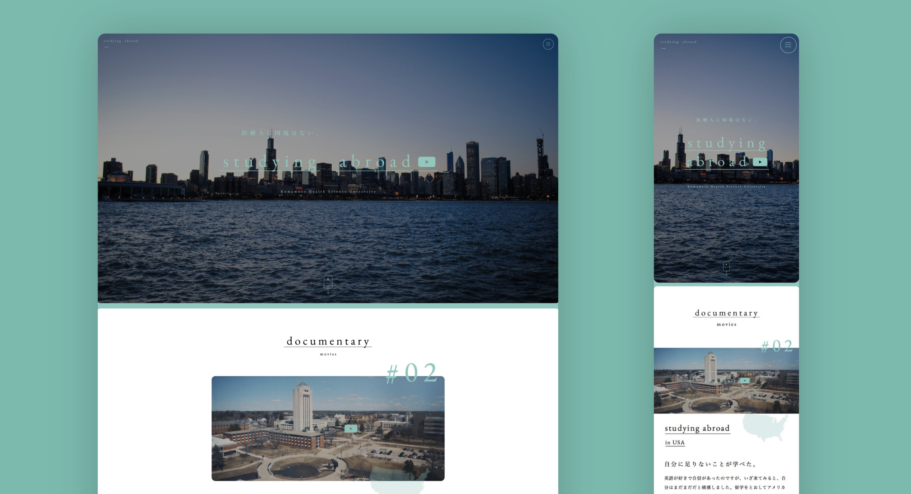Image resolution: width=911 pixels, height=494 pixels.
Task: Click the small 'studying abroad' logo on desktop
Action: (x=121, y=41)
